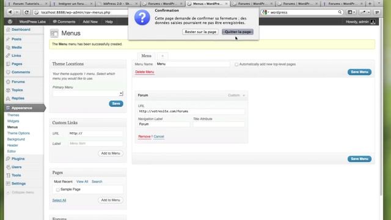Open the browser tools dropdown near search box
This screenshot has width=391, height=220.
coord(365,12)
